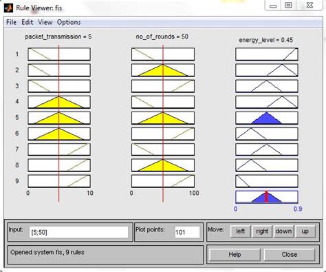Image resolution: width=326 pixels, height=272 pixels.
Task: Click rule 3 no_of_rounds plot
Action: (163, 86)
